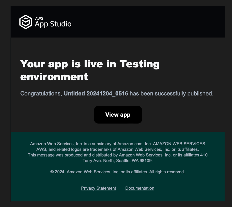Click the copyright line "© 2024, Amazon Web Services"
The height and width of the screenshot is (207, 232).
(x=118, y=172)
